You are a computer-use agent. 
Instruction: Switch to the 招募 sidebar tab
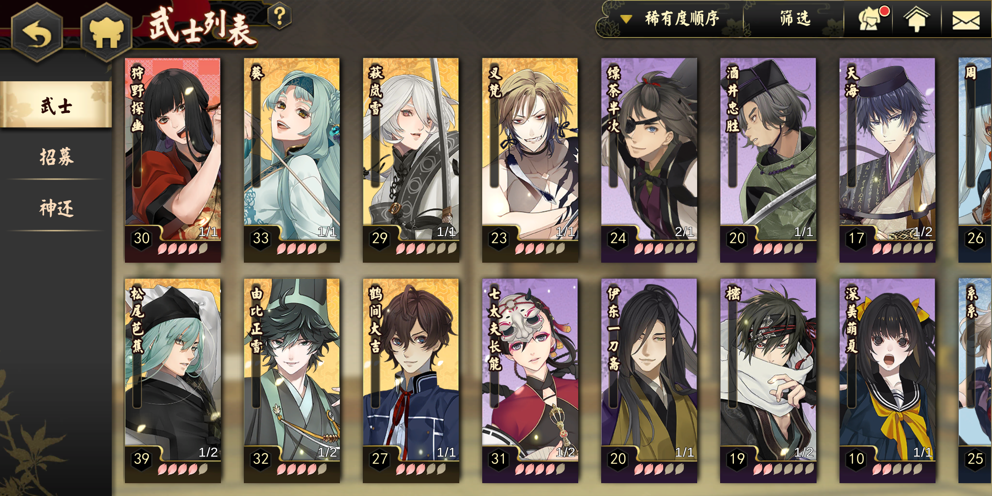[x=56, y=157]
